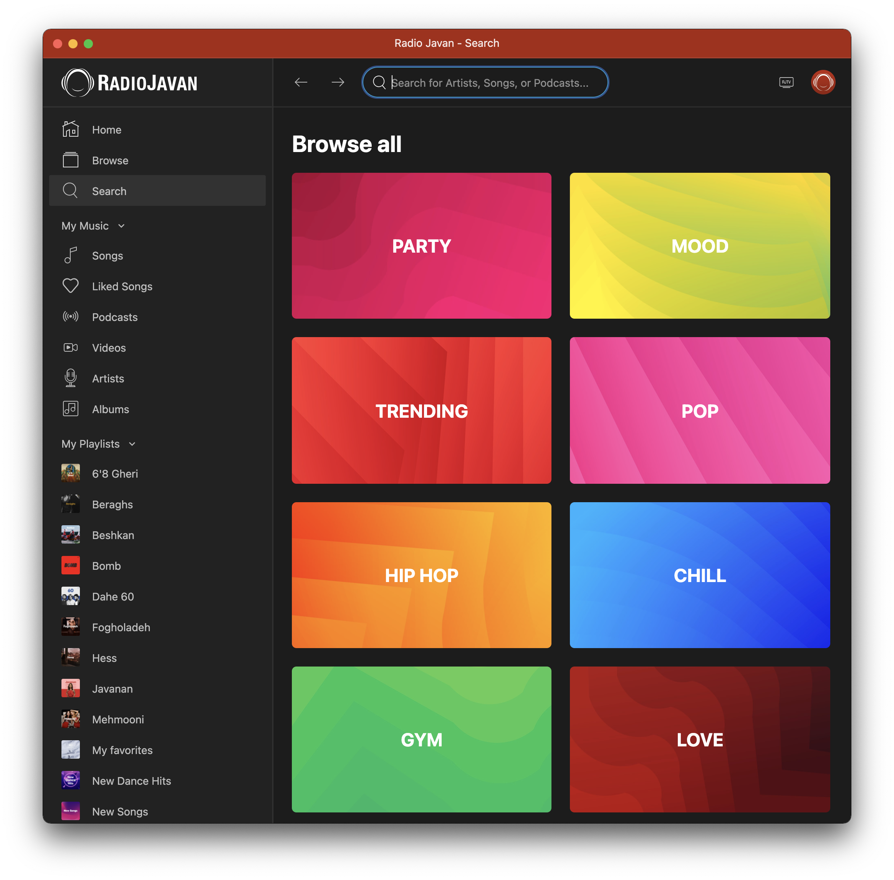Select the "My favorites" playlist name
This screenshot has width=894, height=880.
(x=122, y=750)
